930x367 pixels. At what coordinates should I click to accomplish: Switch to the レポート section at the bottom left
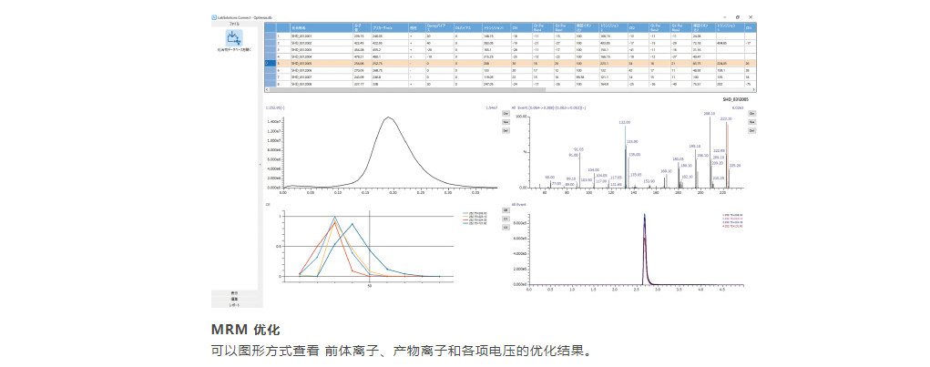pos(235,305)
